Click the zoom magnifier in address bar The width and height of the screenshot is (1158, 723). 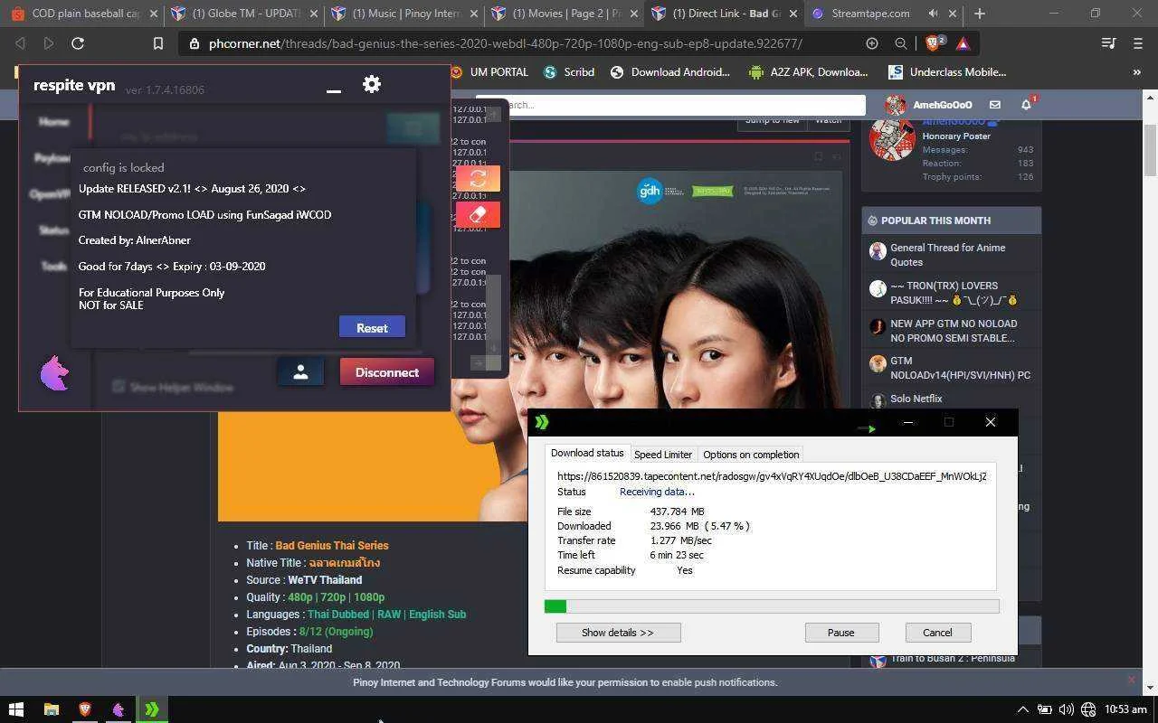click(x=901, y=43)
